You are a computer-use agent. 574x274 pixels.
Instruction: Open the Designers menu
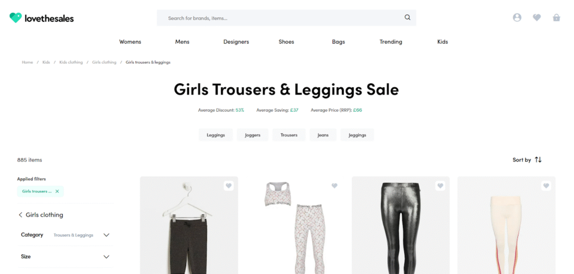point(236,41)
